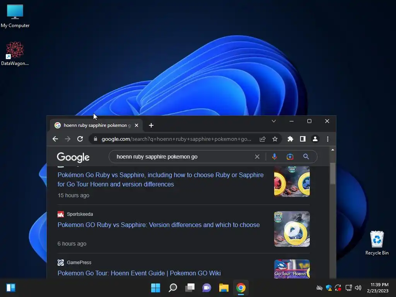Click the sync alert tray icon

click(338, 288)
